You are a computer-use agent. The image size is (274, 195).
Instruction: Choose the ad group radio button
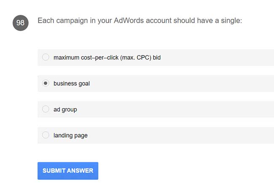[46, 109]
